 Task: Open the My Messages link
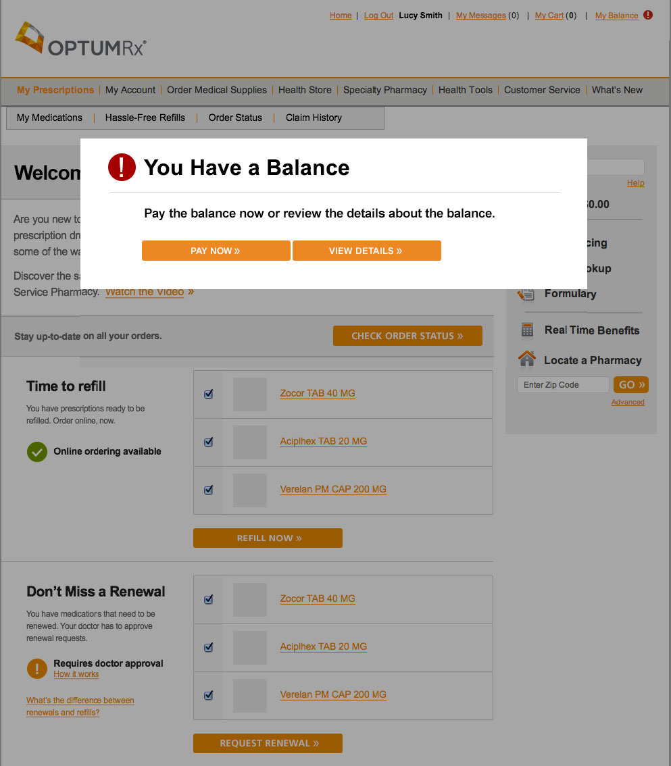(x=480, y=16)
